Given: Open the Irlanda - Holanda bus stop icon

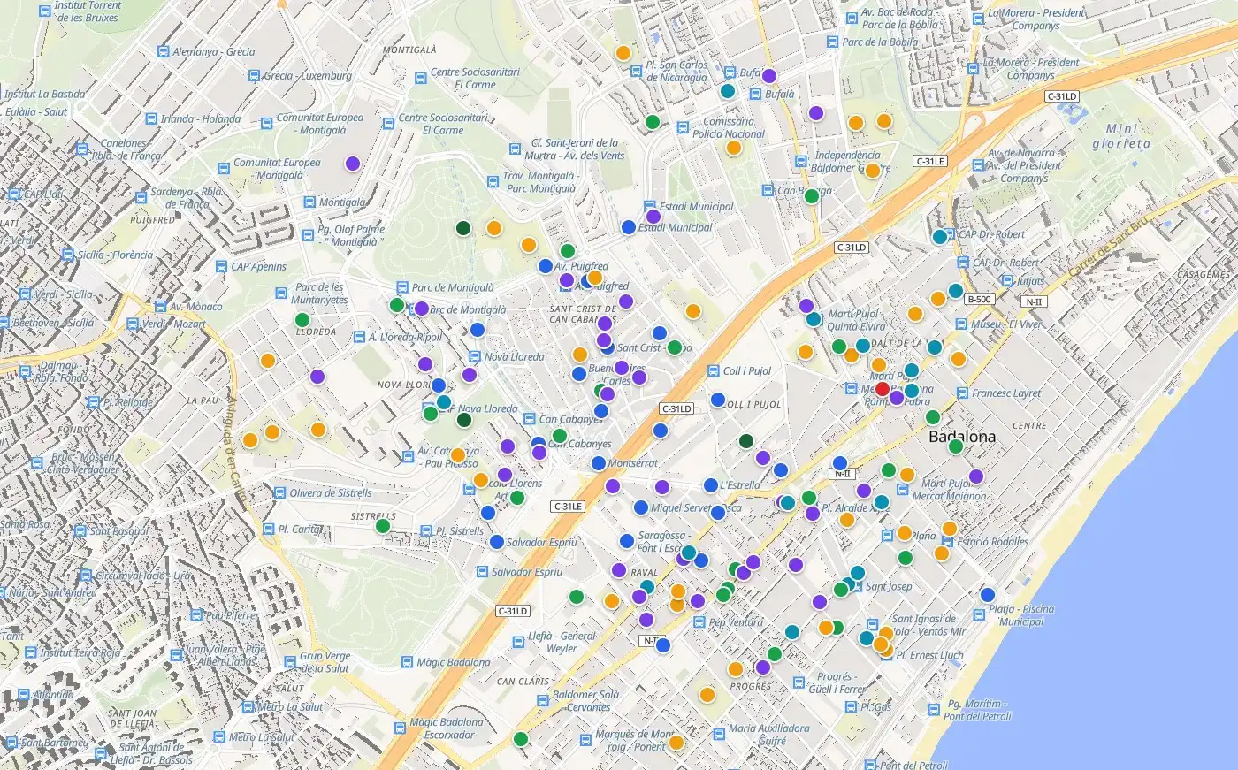Looking at the screenshot, I should click(x=150, y=118).
